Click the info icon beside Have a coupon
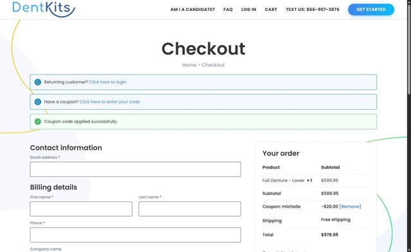Image resolution: width=411 pixels, height=252 pixels. pos(38,102)
